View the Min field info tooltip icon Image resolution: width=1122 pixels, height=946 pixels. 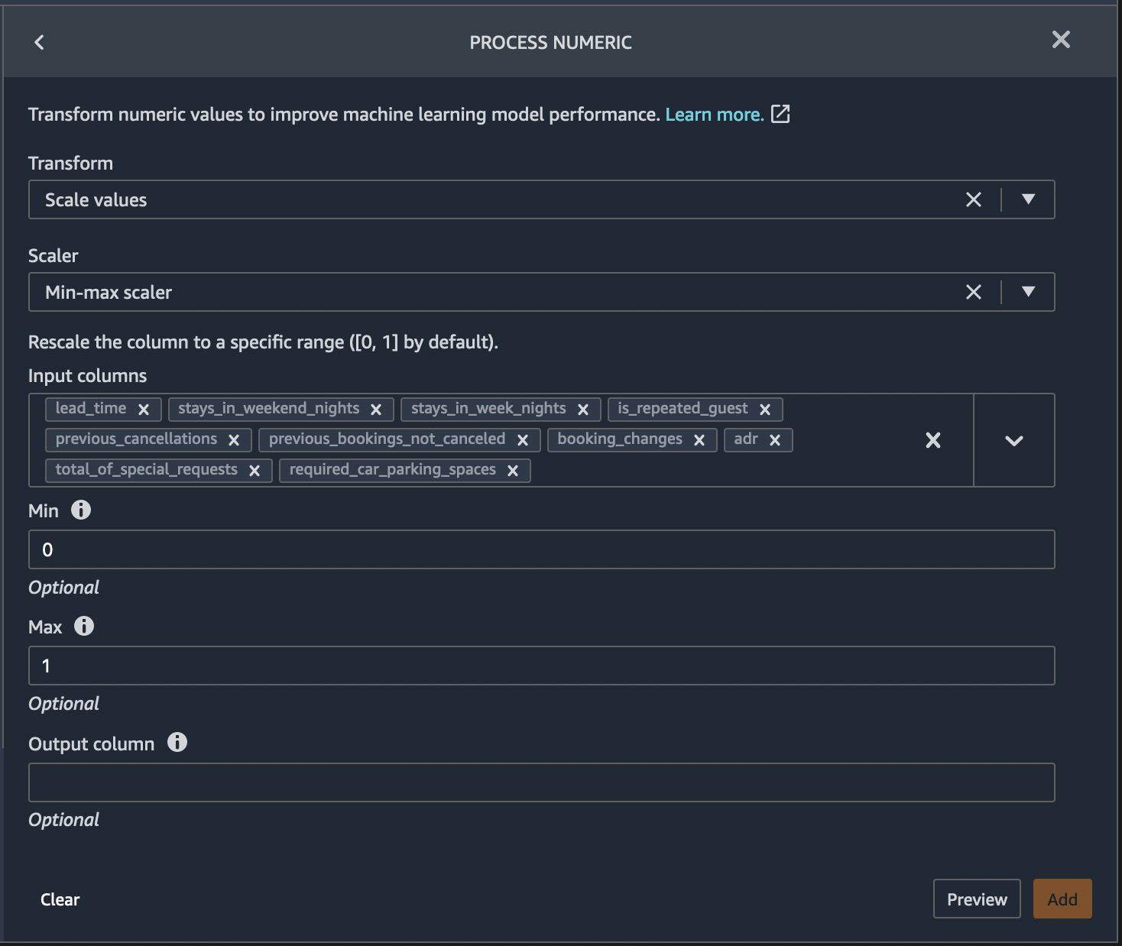pyautogui.click(x=82, y=510)
